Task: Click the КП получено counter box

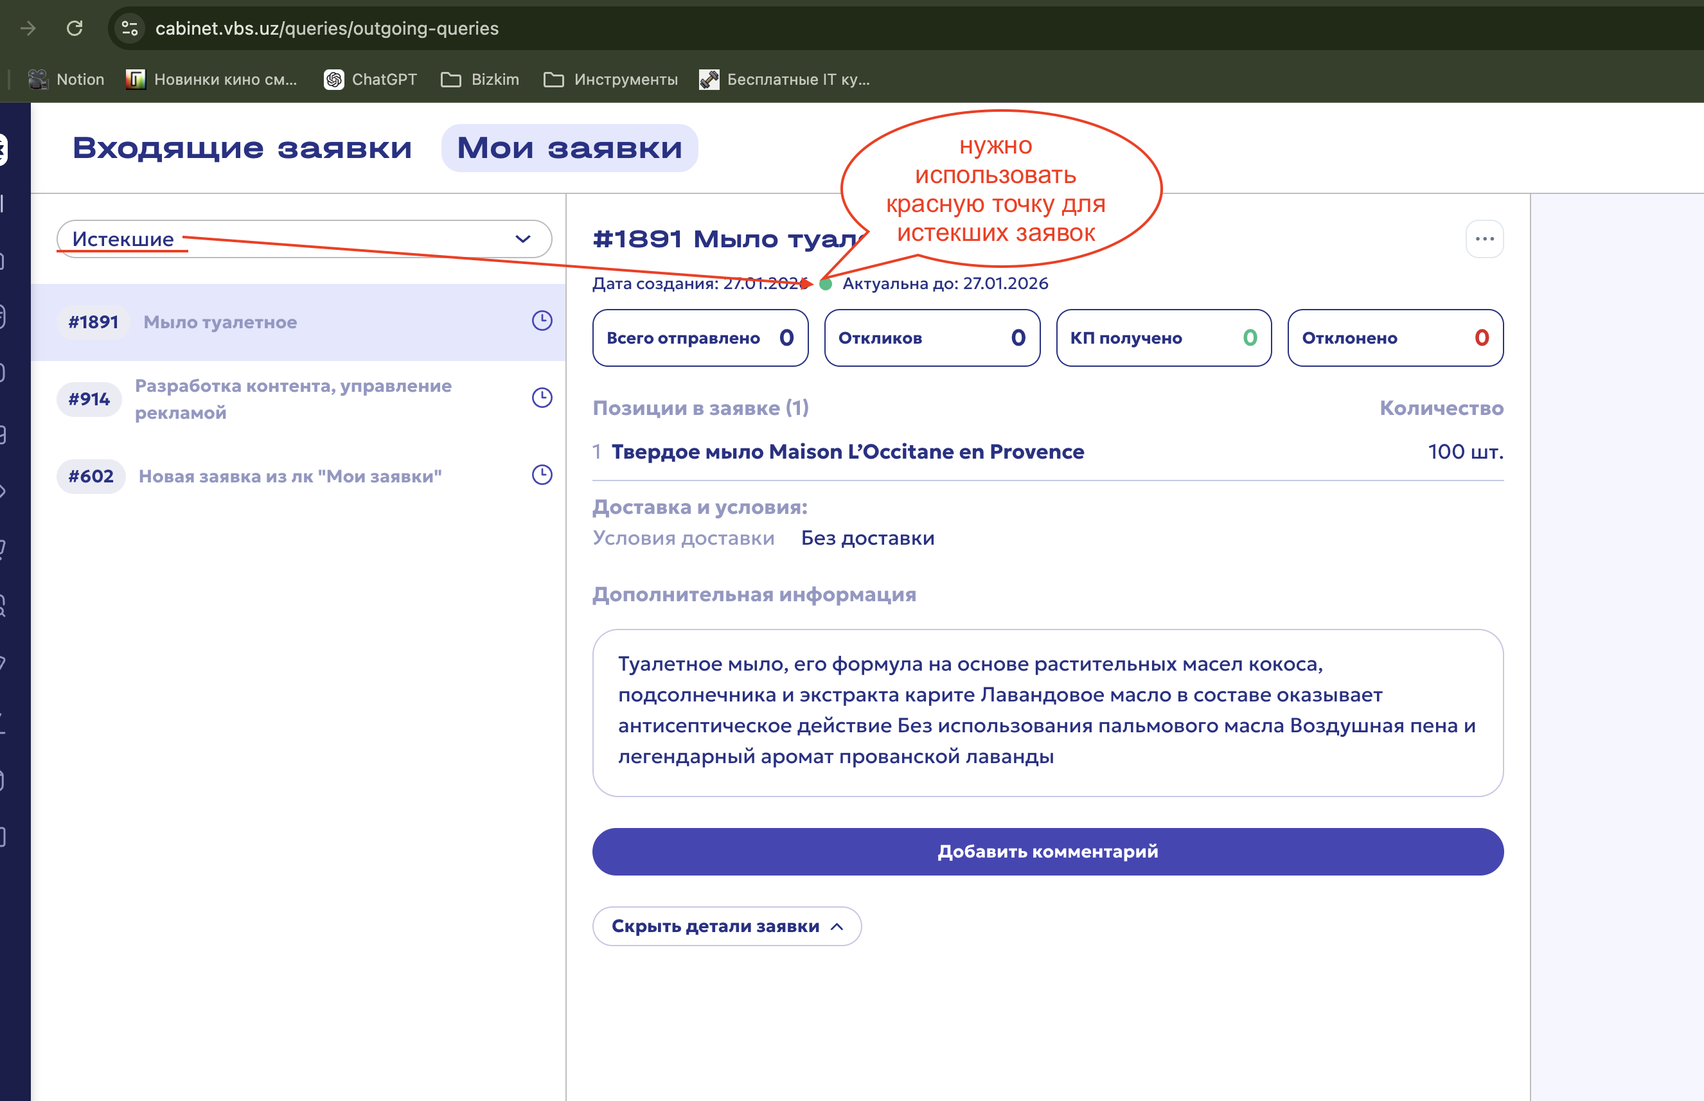Action: (1163, 337)
